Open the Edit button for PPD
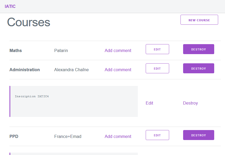This screenshot has height=155, width=225. coord(157,135)
